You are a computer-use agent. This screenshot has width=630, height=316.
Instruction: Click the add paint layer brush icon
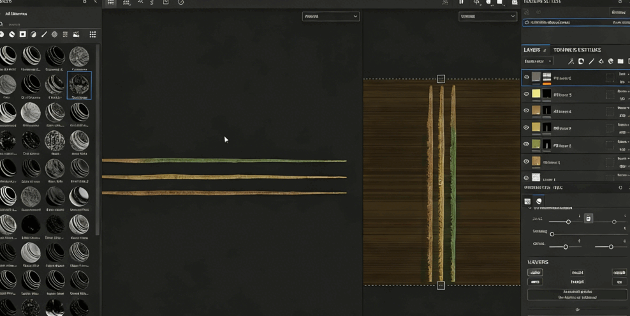591,62
